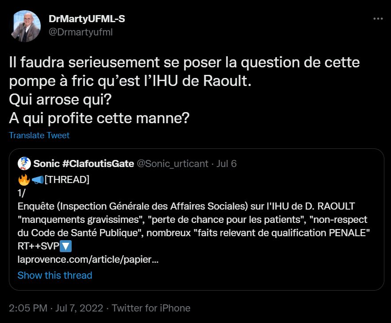Open Sonic #ClafoutisGate author name
Screen dimensions: 391x323
click(84, 163)
